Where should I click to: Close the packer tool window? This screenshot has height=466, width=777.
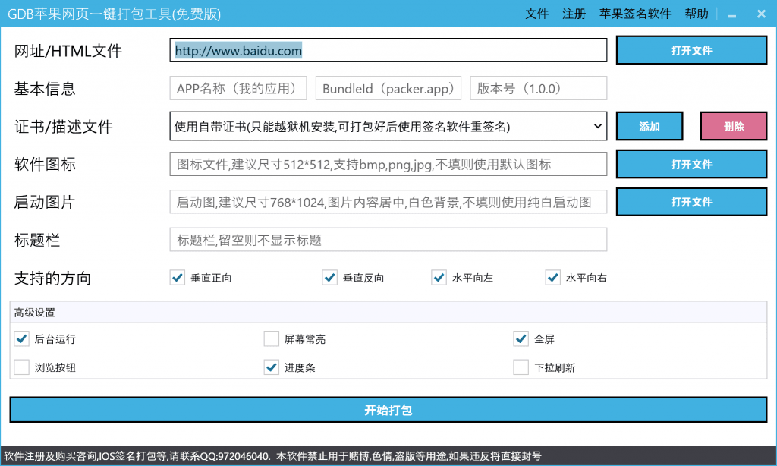tap(761, 14)
